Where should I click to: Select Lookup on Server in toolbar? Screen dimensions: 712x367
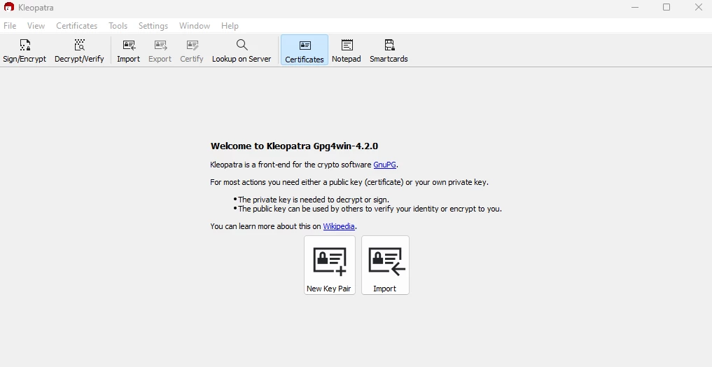pos(242,51)
